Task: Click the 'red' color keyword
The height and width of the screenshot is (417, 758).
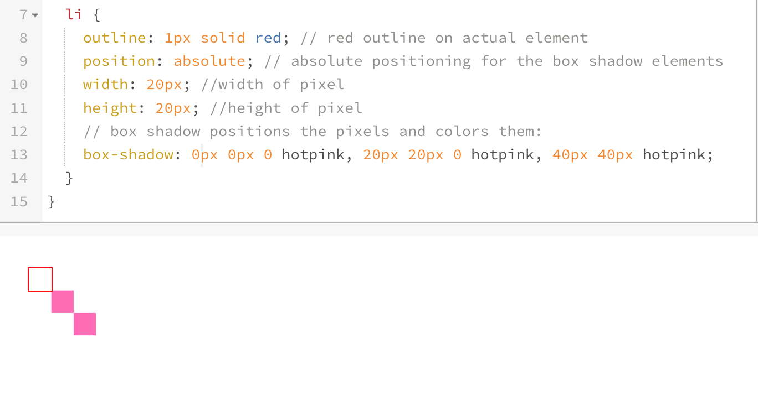Action: tap(268, 38)
